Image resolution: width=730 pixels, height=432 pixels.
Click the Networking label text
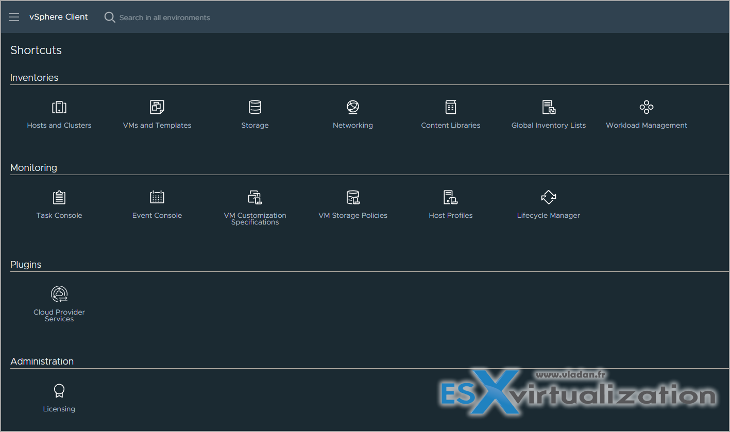353,125
